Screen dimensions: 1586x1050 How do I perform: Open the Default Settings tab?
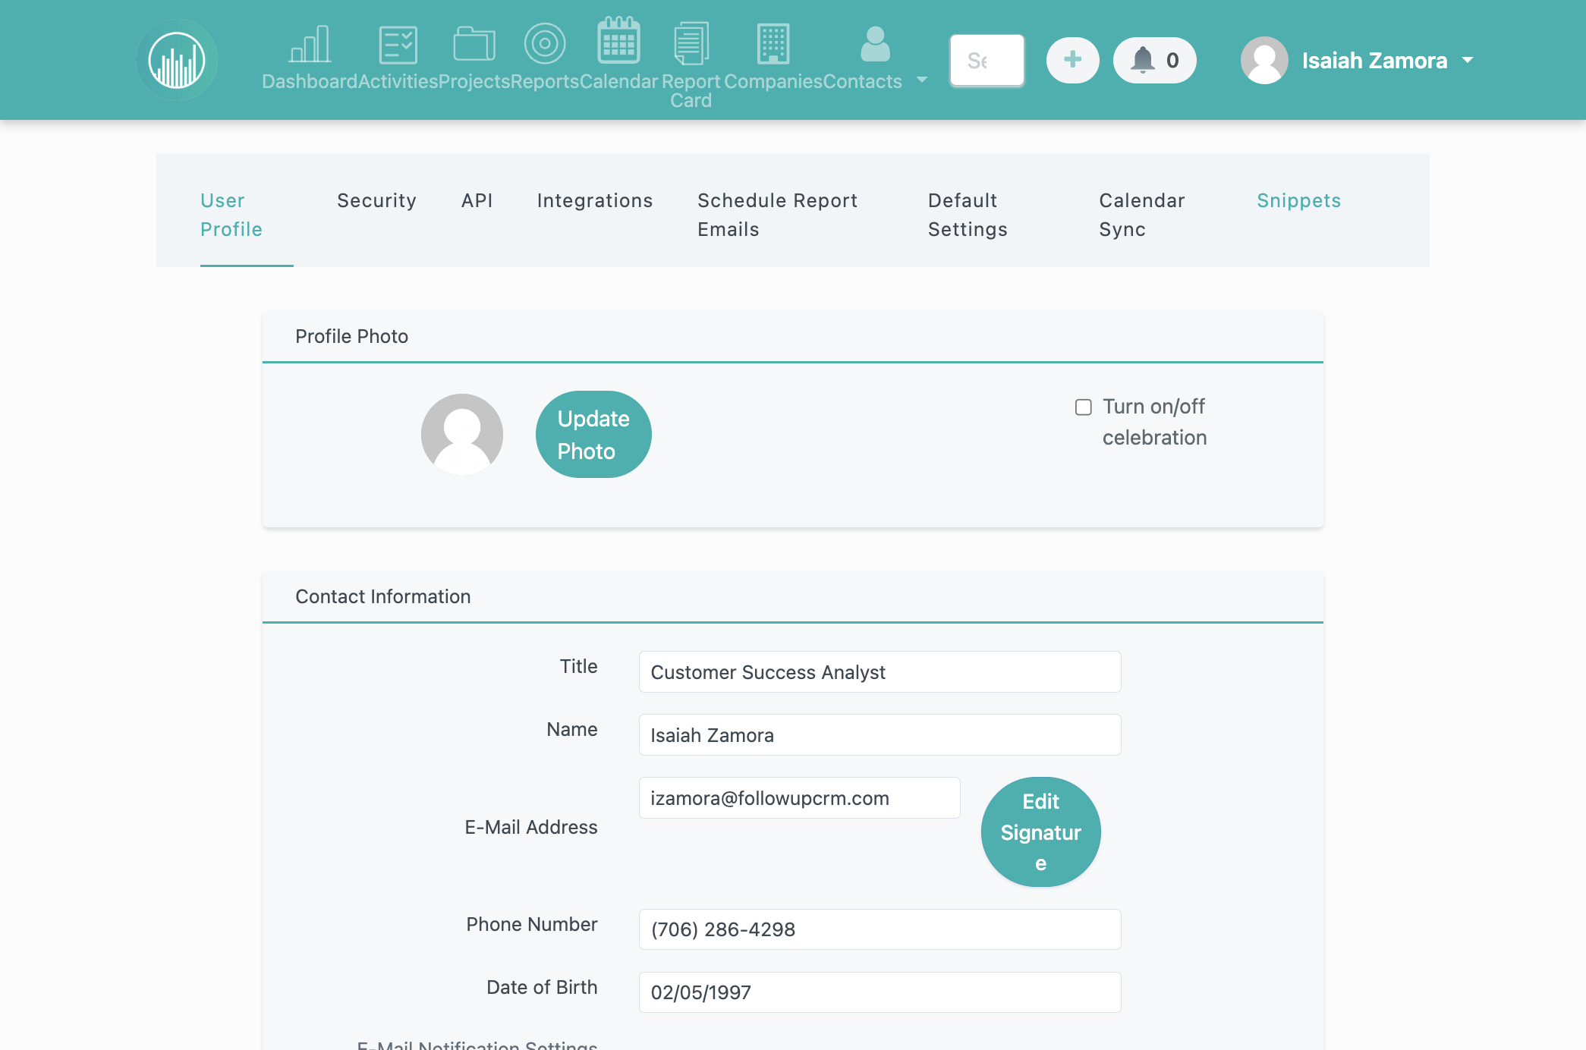coord(968,215)
